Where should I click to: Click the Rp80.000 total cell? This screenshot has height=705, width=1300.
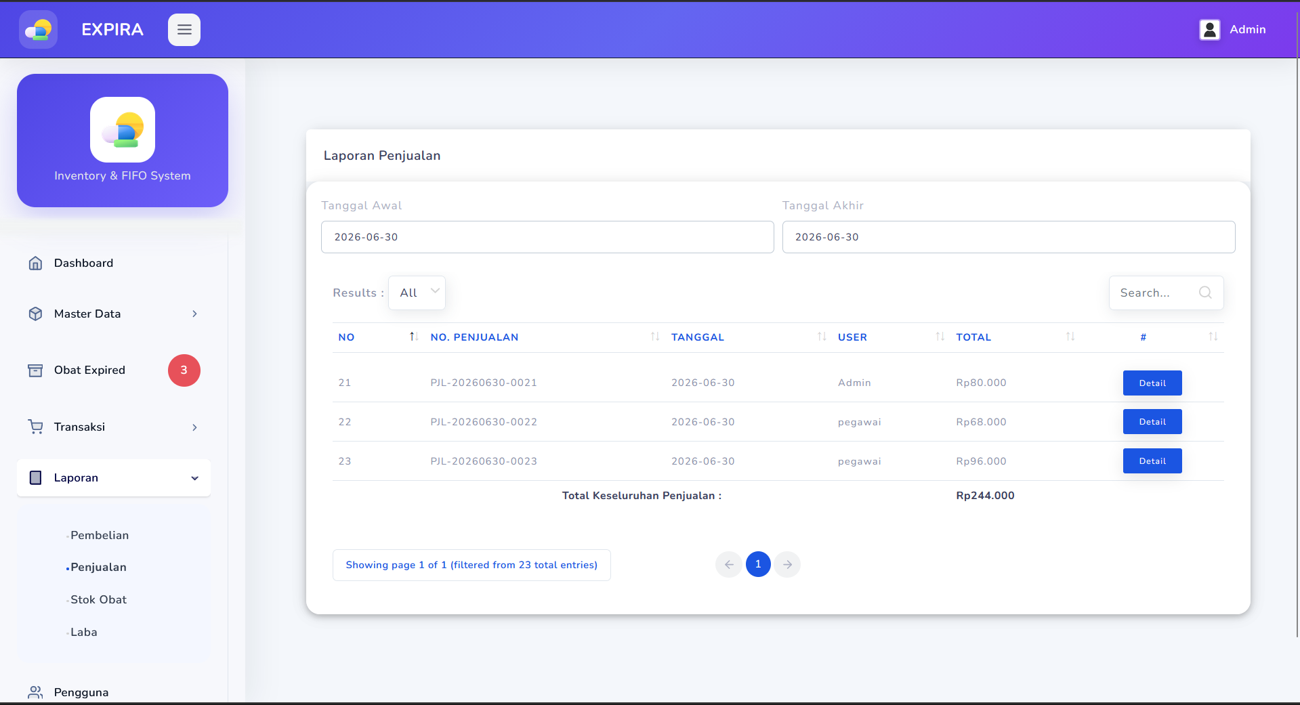pos(981,383)
